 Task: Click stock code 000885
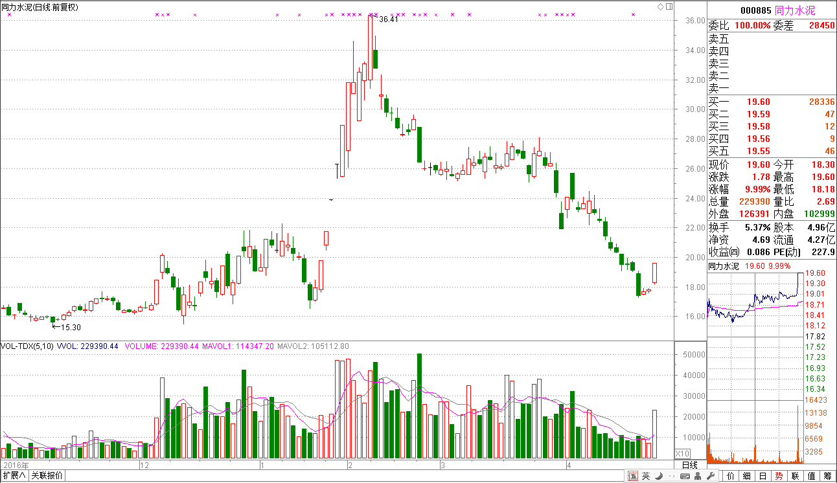[755, 11]
